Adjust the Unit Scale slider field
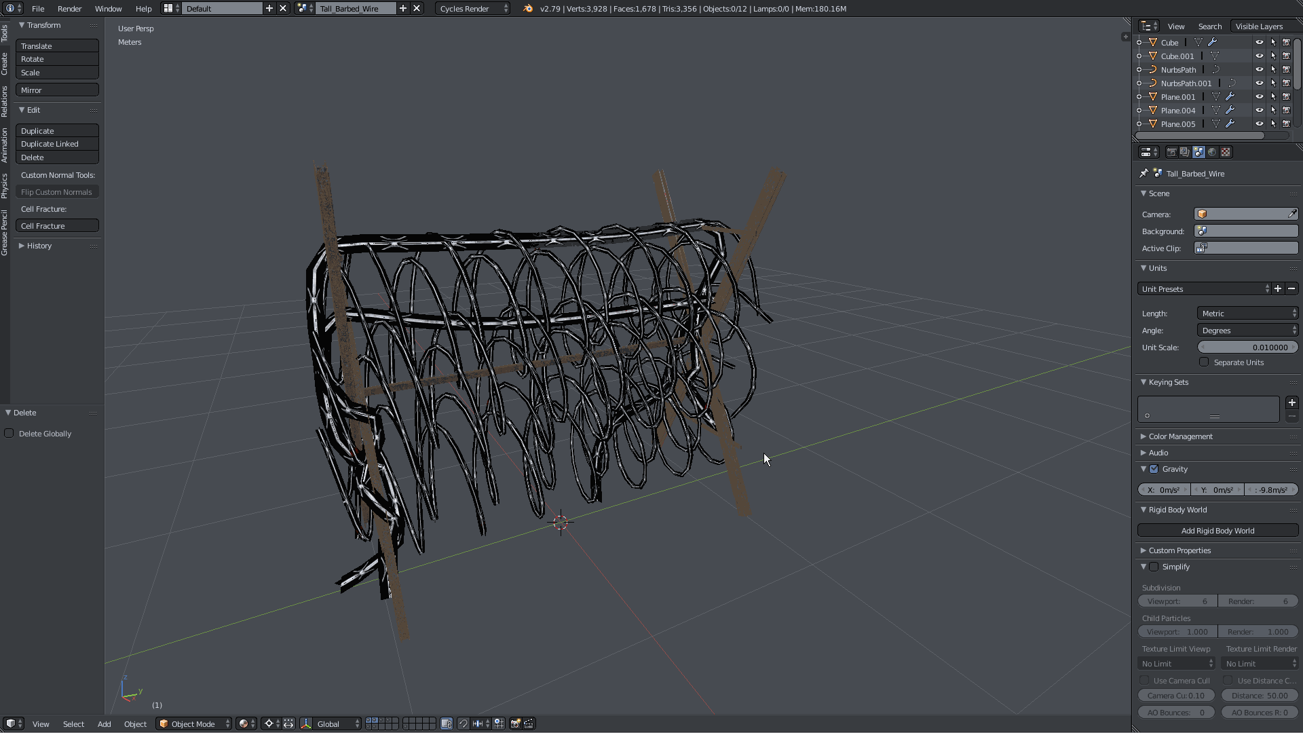 click(1247, 347)
